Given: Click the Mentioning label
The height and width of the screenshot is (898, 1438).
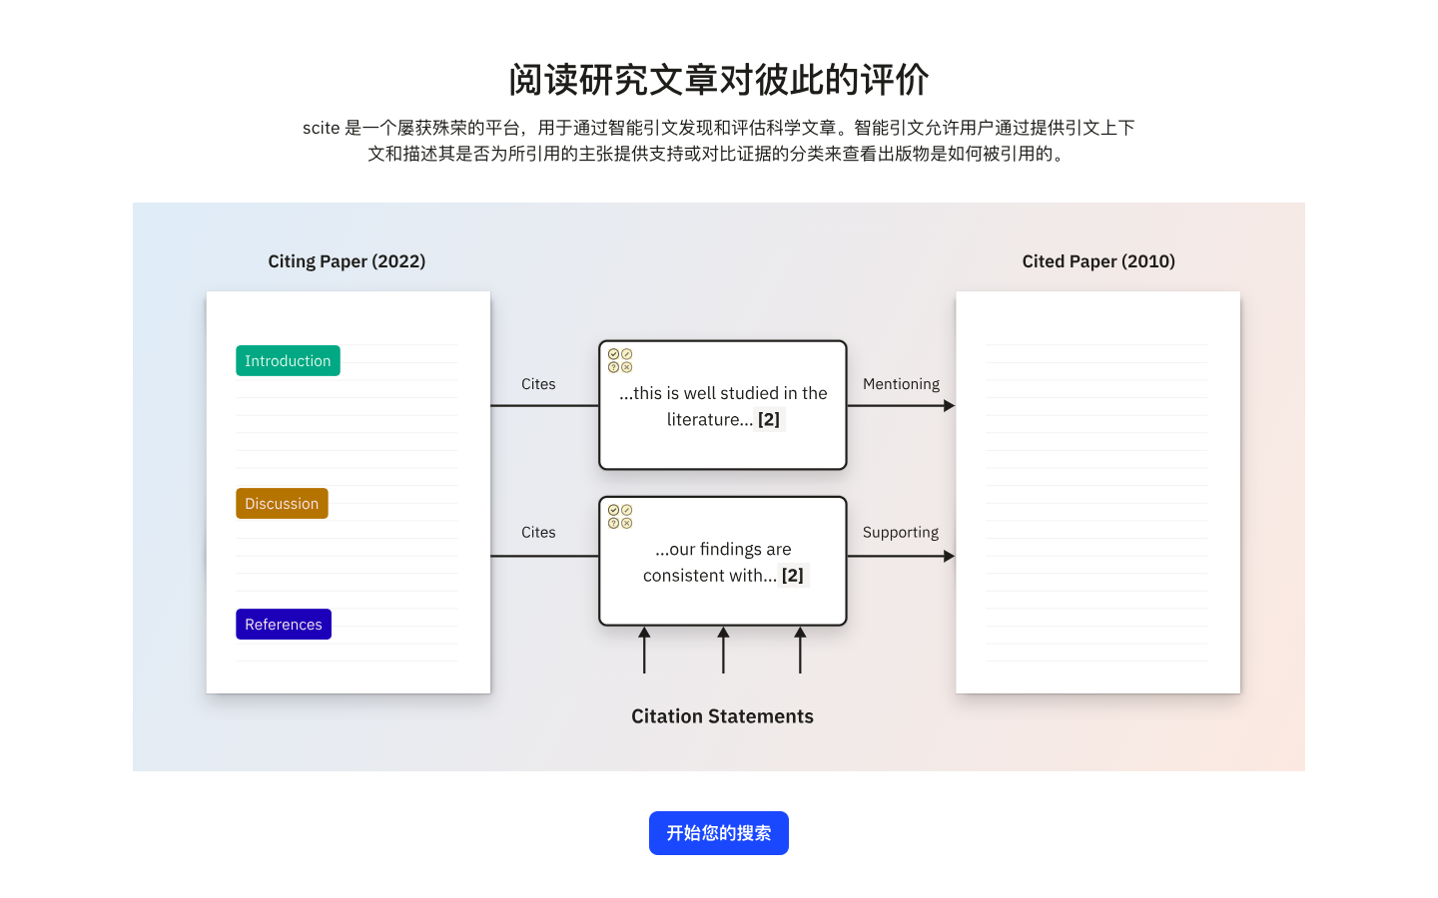Looking at the screenshot, I should (x=901, y=384).
